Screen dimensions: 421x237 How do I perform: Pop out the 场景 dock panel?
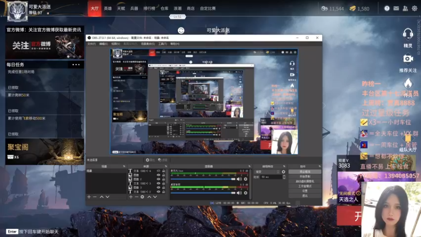[x=124, y=166]
